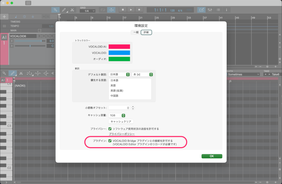
Task: Select the arrow tool in top toolbar
Action: point(55,10)
